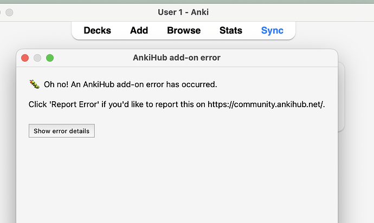Click the gray window button on Anki's main title bar
The width and height of the screenshot is (374, 223).
[x=10, y=12]
